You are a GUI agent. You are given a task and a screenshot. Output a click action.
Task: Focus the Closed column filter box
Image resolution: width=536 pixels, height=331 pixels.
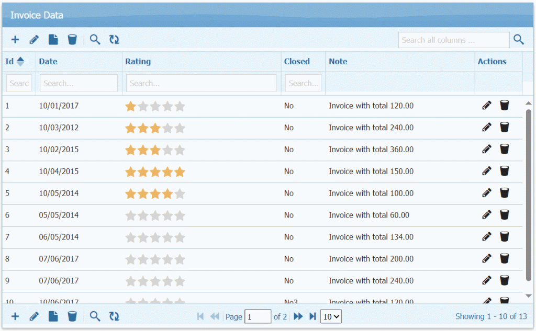(303, 83)
